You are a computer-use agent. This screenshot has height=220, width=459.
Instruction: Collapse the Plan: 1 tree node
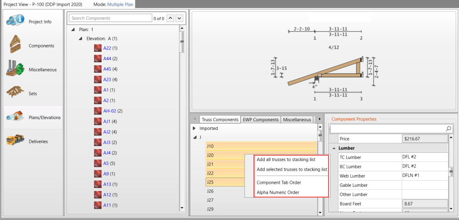pos(73,29)
